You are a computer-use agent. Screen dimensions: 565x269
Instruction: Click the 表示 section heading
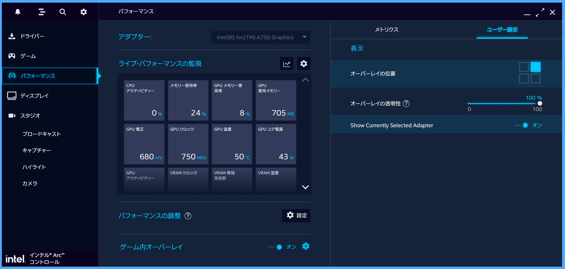[x=357, y=48]
